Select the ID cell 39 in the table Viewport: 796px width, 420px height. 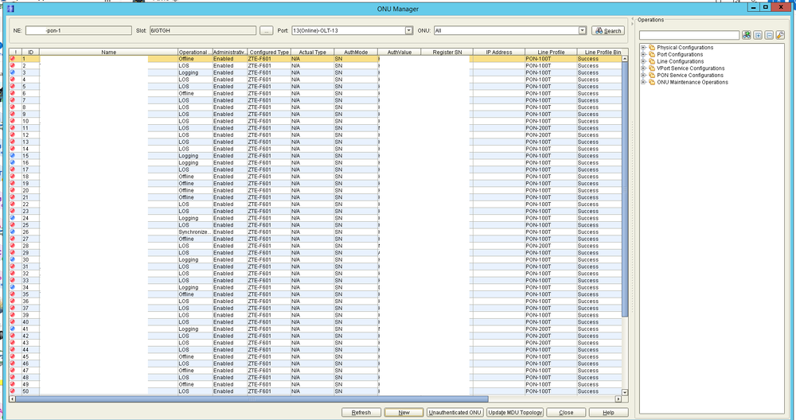pos(30,315)
